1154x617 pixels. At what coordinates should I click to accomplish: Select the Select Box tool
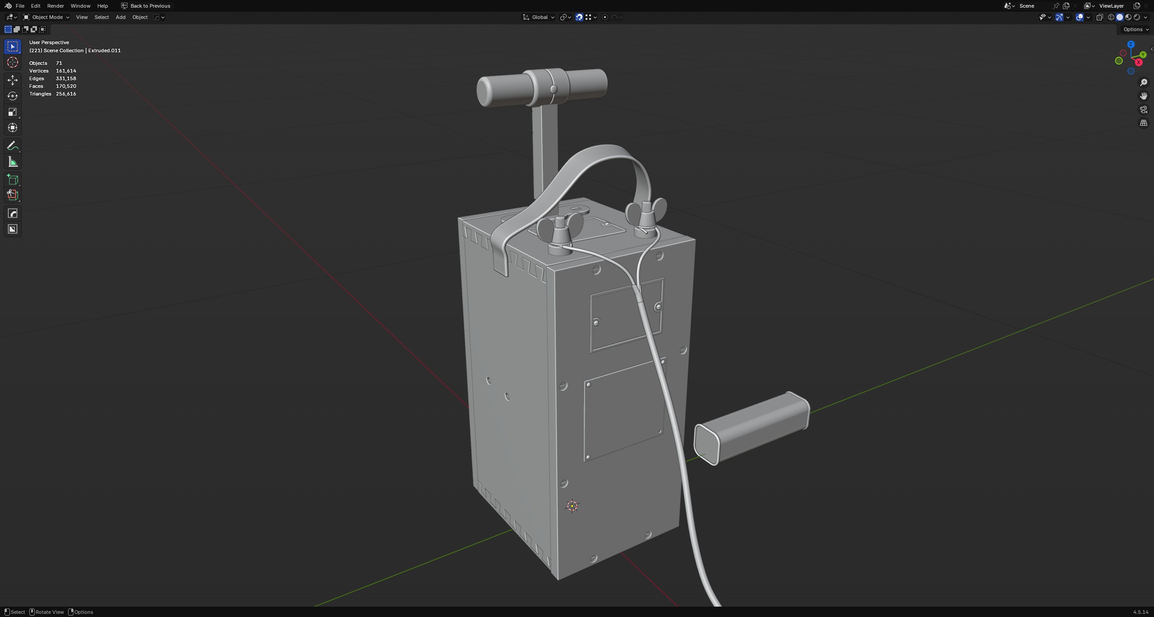coord(13,46)
